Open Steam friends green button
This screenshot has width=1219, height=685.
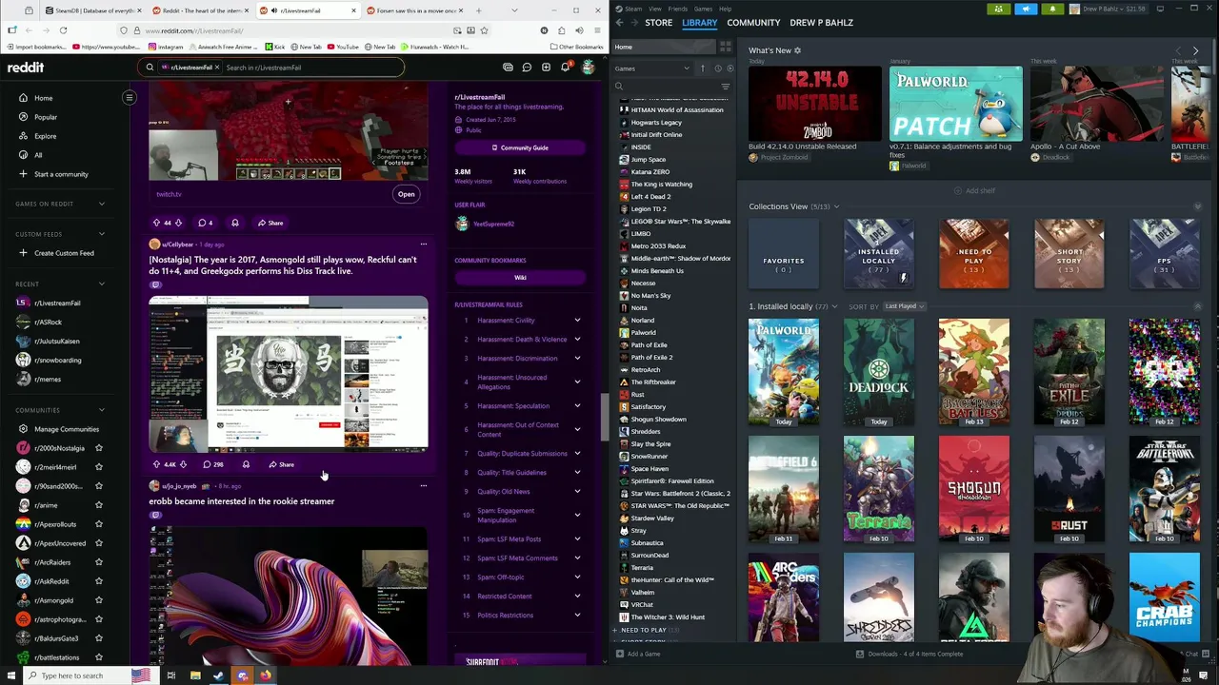(998, 9)
